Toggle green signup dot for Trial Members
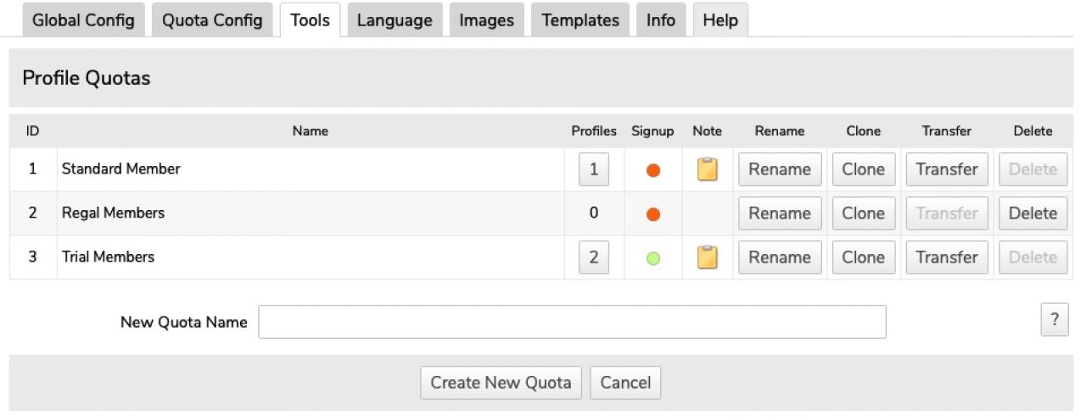The height and width of the screenshot is (420, 1086). tap(652, 258)
